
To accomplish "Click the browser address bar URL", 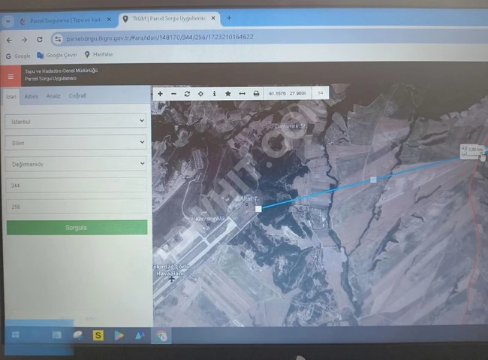I will coord(160,38).
